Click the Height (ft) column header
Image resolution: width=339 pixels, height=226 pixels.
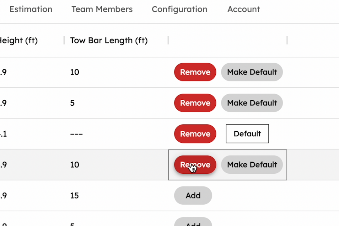[x=19, y=40]
